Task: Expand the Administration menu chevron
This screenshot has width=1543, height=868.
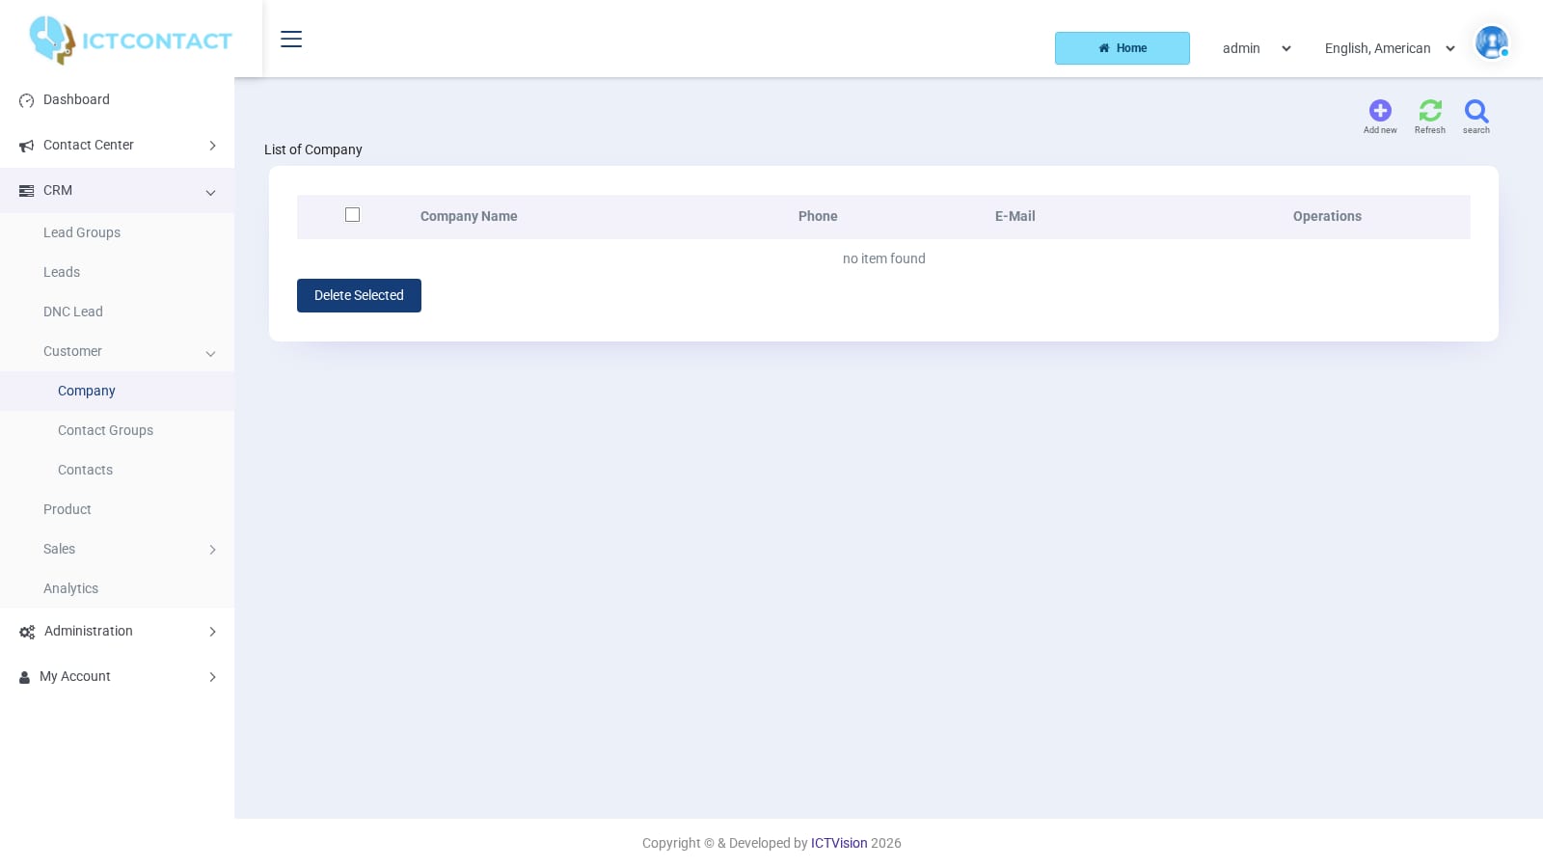Action: point(212,632)
